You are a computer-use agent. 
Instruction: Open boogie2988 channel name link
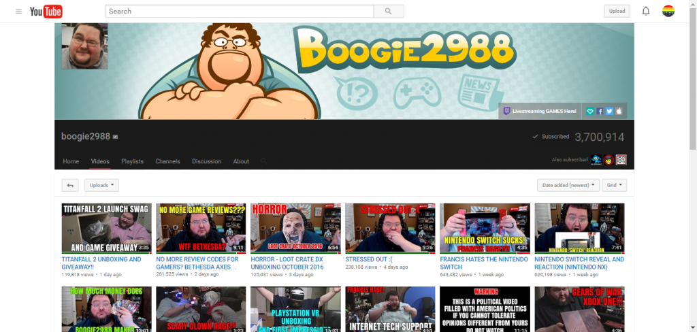pyautogui.click(x=86, y=137)
